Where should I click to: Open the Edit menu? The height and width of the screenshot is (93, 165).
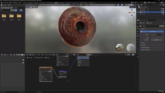7,3
